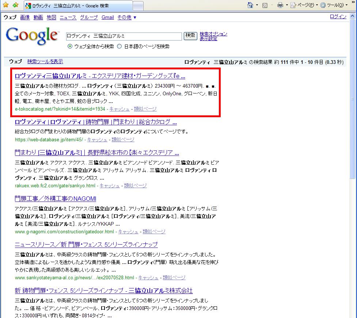Viewport: 357px width, 318px height.
Task: Open the dropdown arrow next to Home
Action: pos(257,5)
